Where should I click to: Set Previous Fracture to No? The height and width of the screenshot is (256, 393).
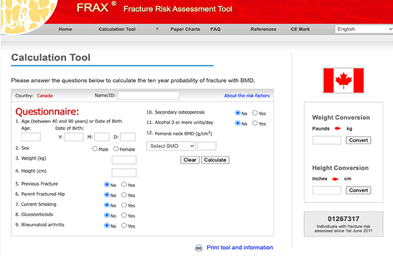pos(107,185)
